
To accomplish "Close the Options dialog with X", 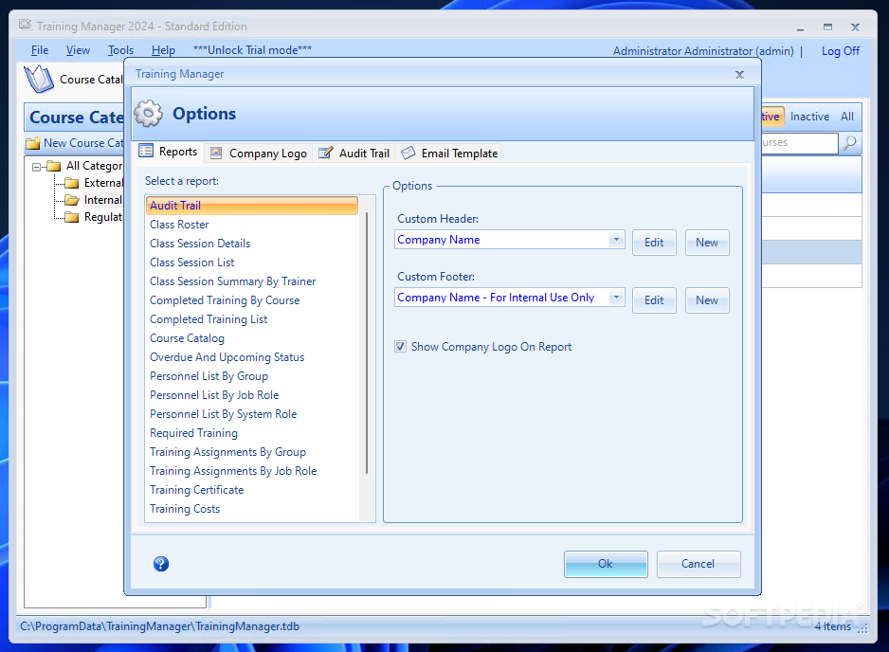I will pos(739,74).
